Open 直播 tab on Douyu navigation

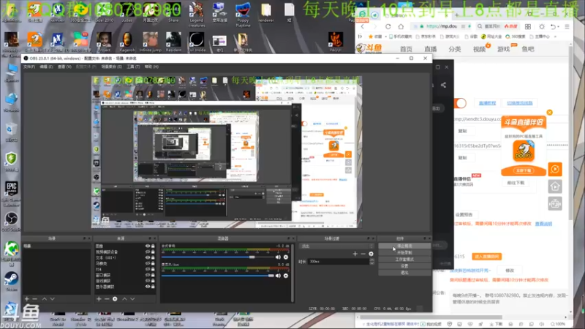430,49
